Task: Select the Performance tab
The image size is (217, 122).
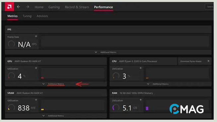Action: (104, 7)
